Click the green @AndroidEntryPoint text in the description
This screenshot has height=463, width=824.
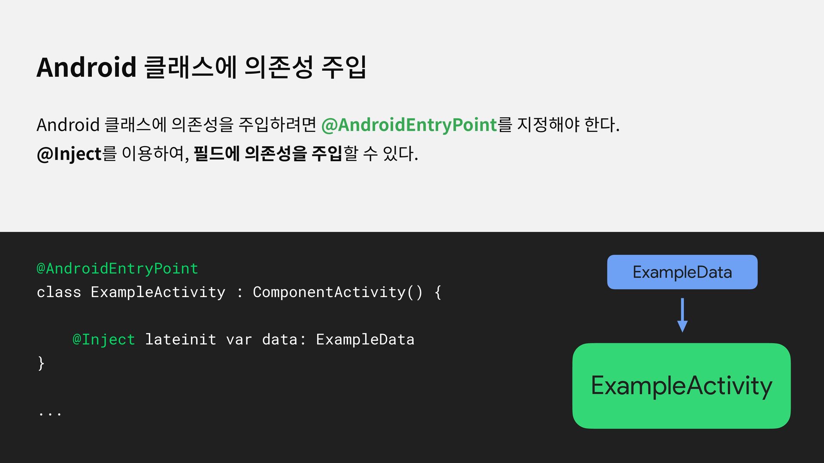[409, 125]
